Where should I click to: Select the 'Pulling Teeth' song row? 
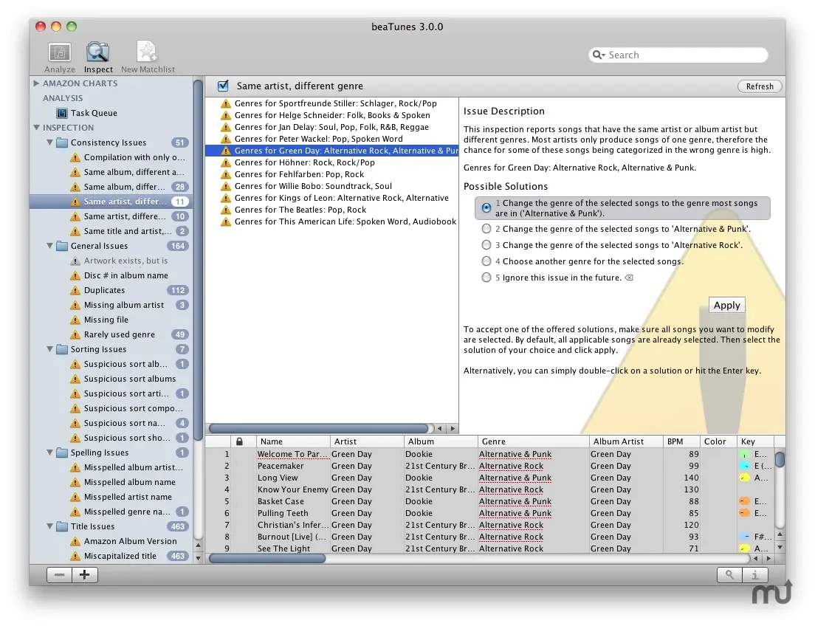(489, 513)
